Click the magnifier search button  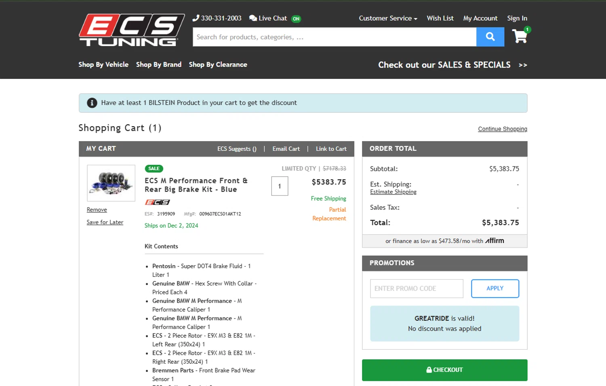490,37
